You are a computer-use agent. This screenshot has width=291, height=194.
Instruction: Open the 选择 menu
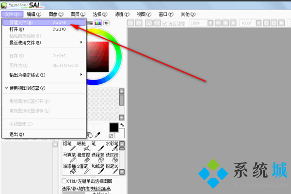tap(100, 14)
